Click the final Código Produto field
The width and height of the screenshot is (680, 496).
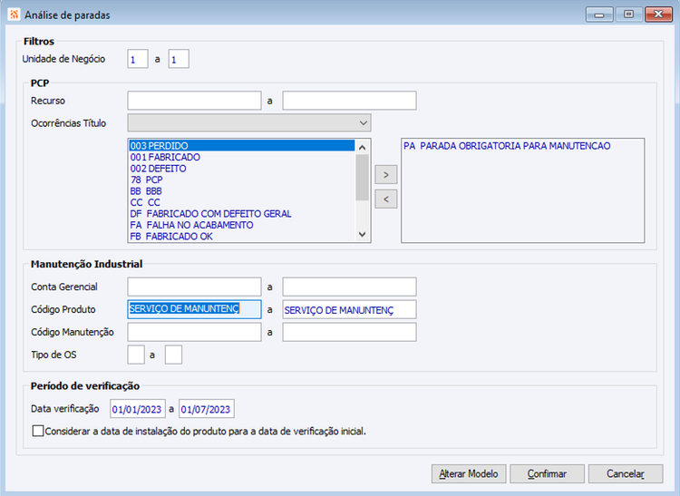350,309
